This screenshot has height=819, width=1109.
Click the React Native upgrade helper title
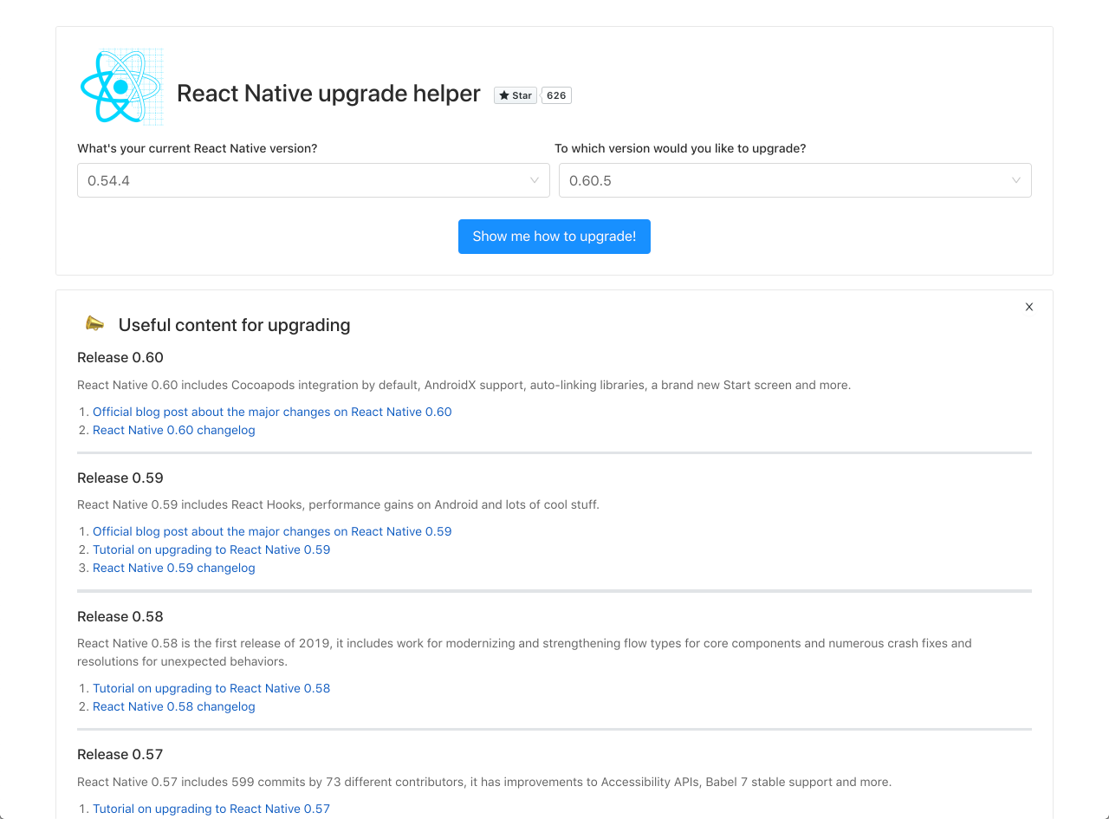point(328,93)
